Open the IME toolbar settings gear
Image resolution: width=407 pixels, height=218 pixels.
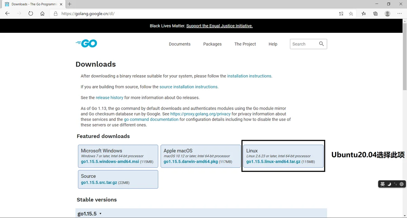tap(402, 184)
